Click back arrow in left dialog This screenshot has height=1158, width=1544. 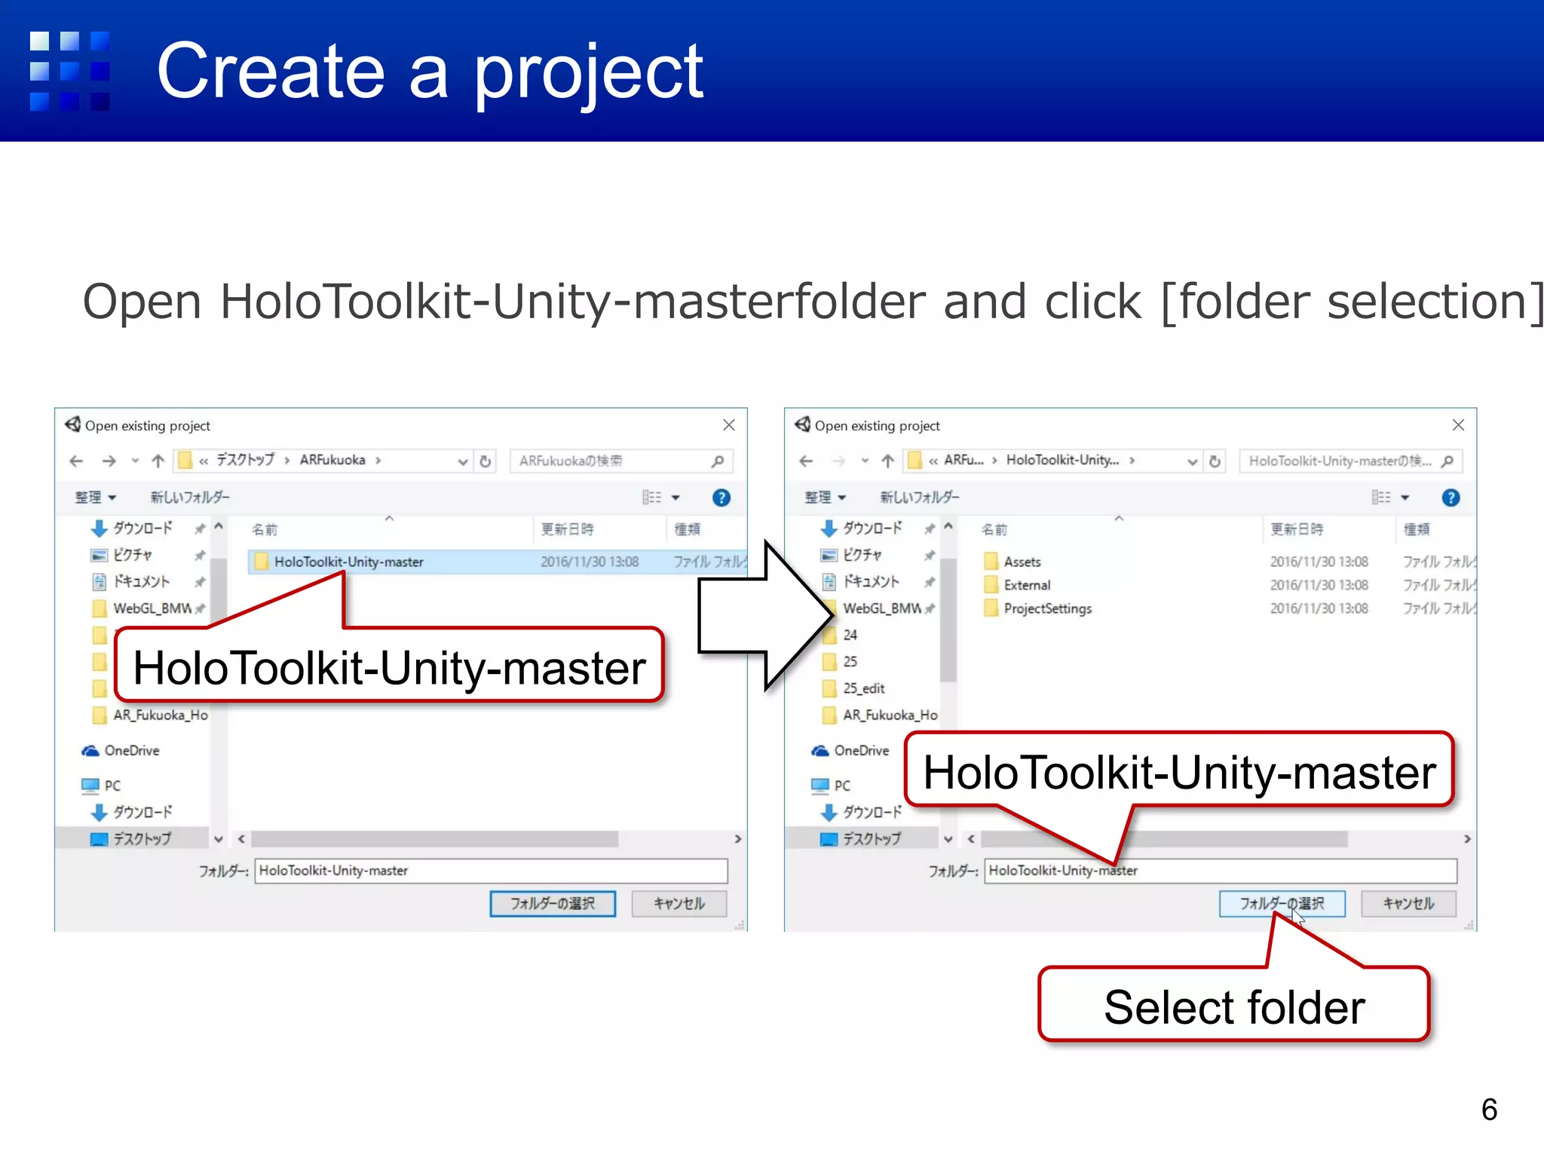point(76,461)
